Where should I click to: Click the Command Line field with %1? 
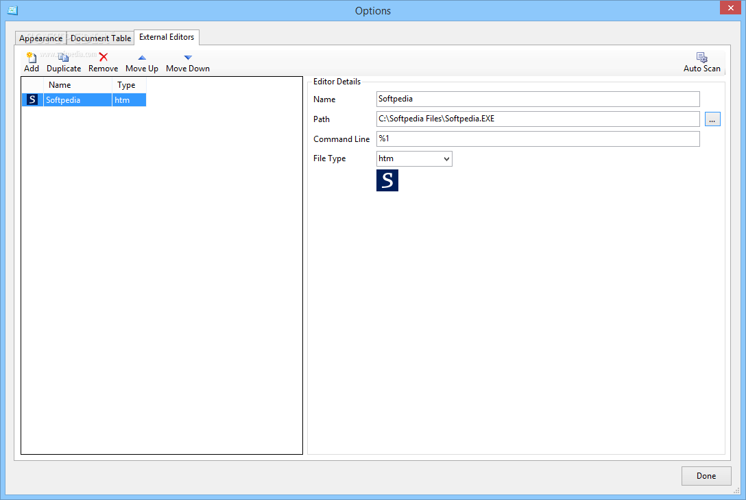tap(538, 139)
